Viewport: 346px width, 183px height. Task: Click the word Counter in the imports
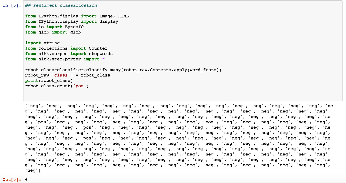[x=98, y=48]
